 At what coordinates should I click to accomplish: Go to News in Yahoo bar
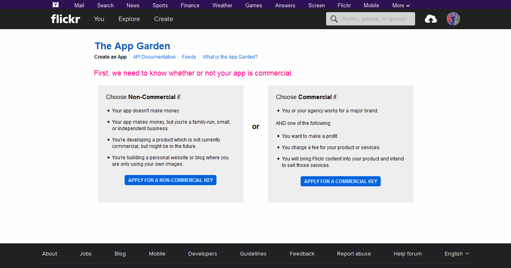(x=133, y=5)
